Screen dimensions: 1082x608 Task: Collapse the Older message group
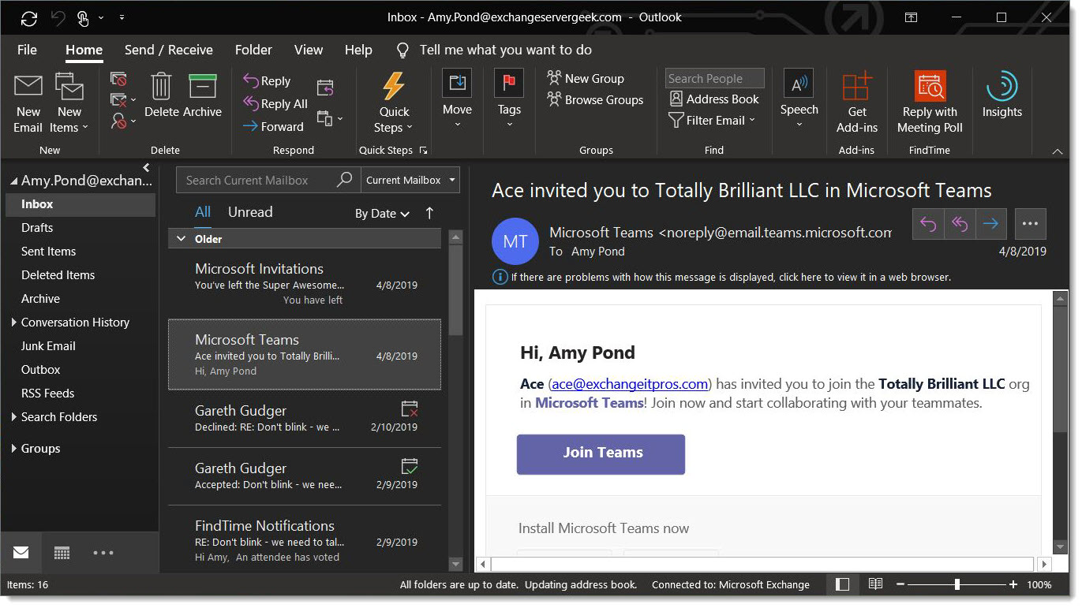181,238
